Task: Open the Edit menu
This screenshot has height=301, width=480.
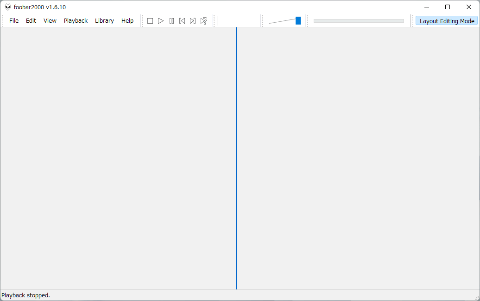Action: coord(31,20)
